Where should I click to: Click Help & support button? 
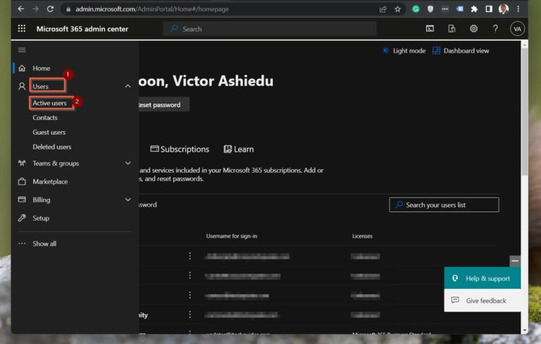pos(483,278)
